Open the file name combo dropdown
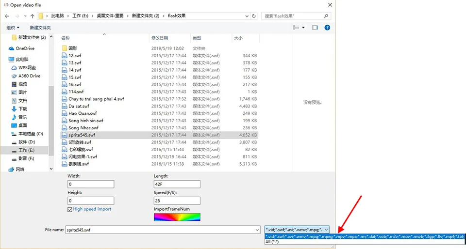 (257, 230)
